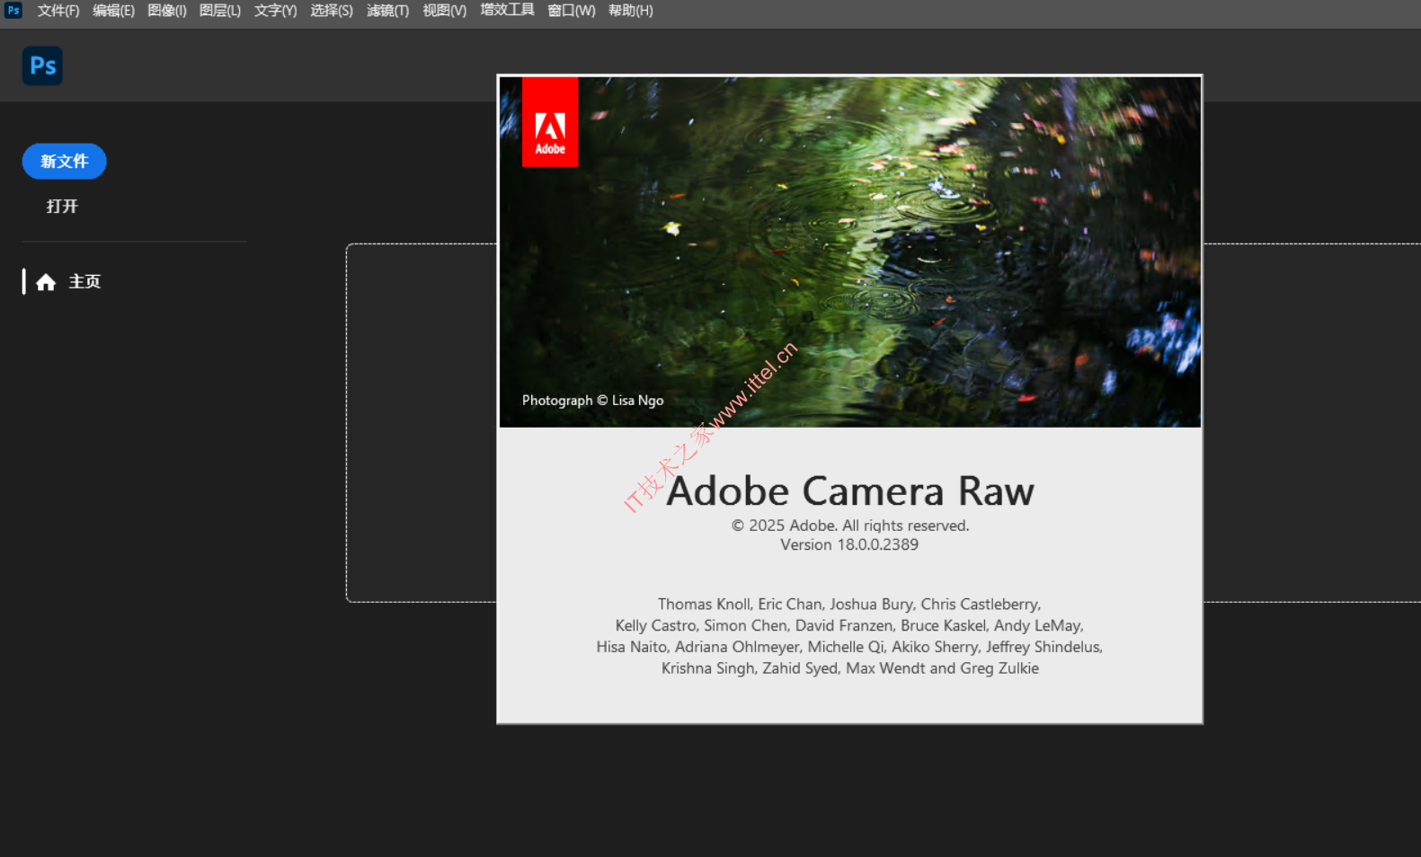1421x857 pixels.
Task: Open the 文字(Y) menu
Action: point(275,11)
